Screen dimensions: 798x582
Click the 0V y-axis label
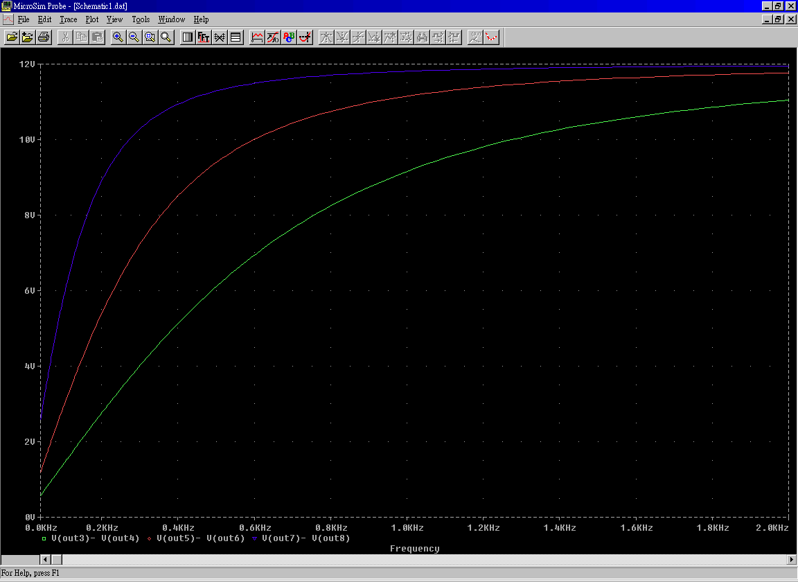pos(30,518)
